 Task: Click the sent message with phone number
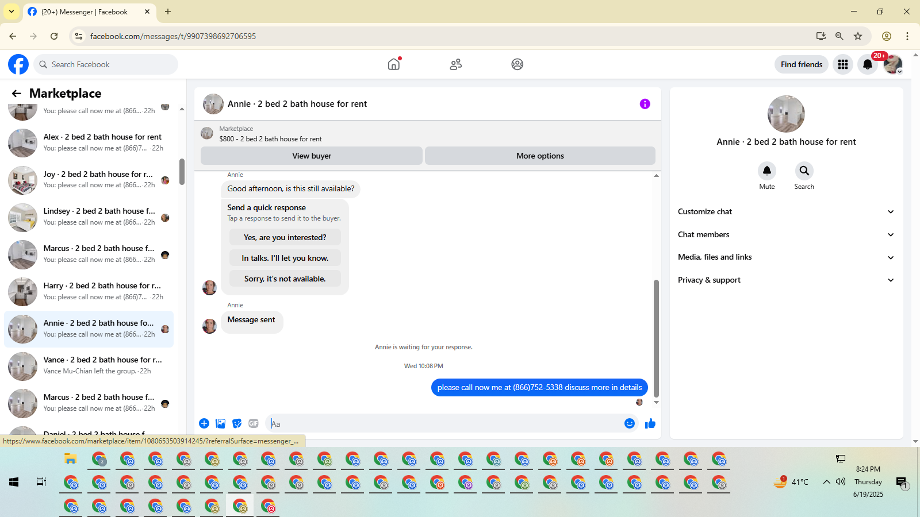click(x=539, y=388)
